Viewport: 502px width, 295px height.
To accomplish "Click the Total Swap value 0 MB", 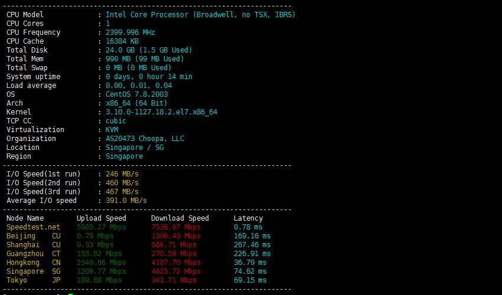I will pyautogui.click(x=114, y=68).
